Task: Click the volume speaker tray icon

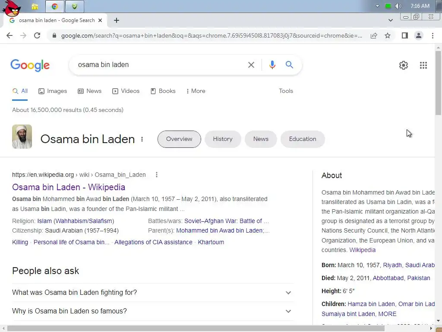Action: [398, 6]
